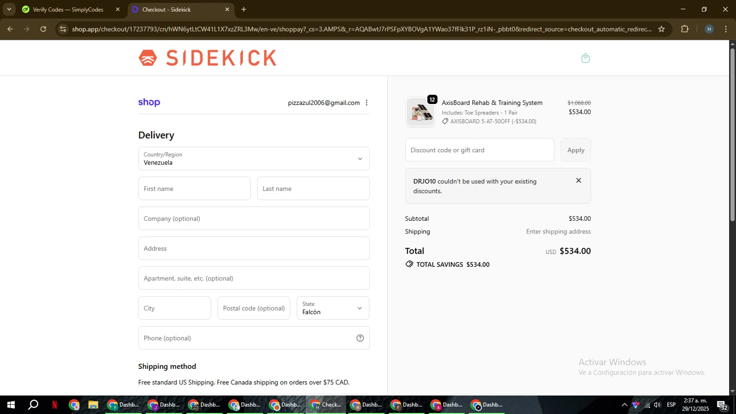
Task: Close the Verify Codes — SimplyCodes tab
Action: [118, 9]
